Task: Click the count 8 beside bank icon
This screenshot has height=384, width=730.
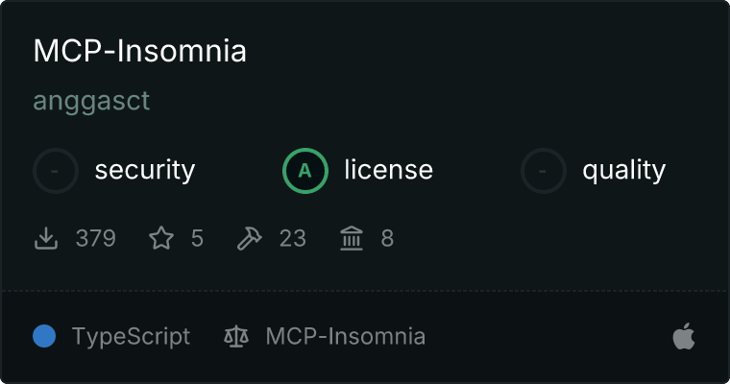Action: click(x=387, y=238)
